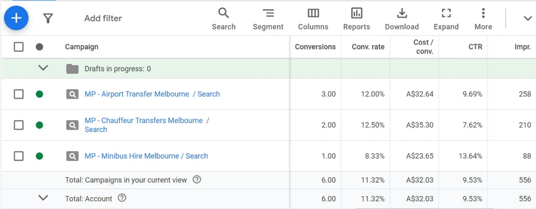Check the Chauffeur Transfers Melbourne campaign checkbox
The image size is (536, 209).
[x=19, y=125]
